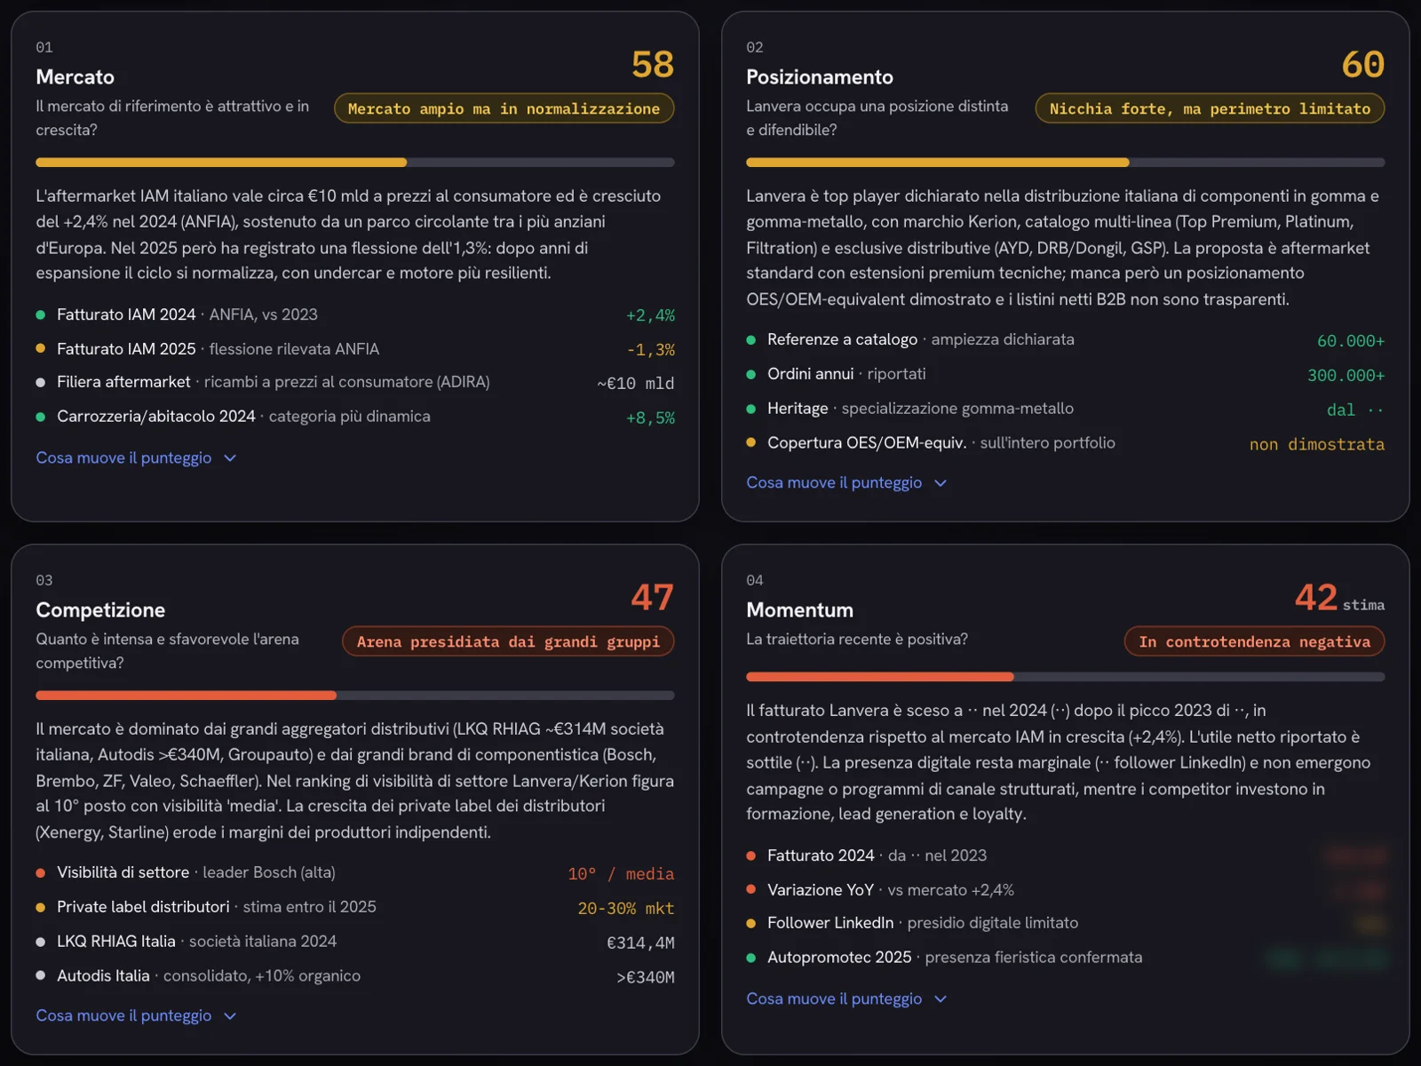1421x1066 pixels.
Task: Click the green dot beside Autopromotec 2025
Action: [x=751, y=958]
